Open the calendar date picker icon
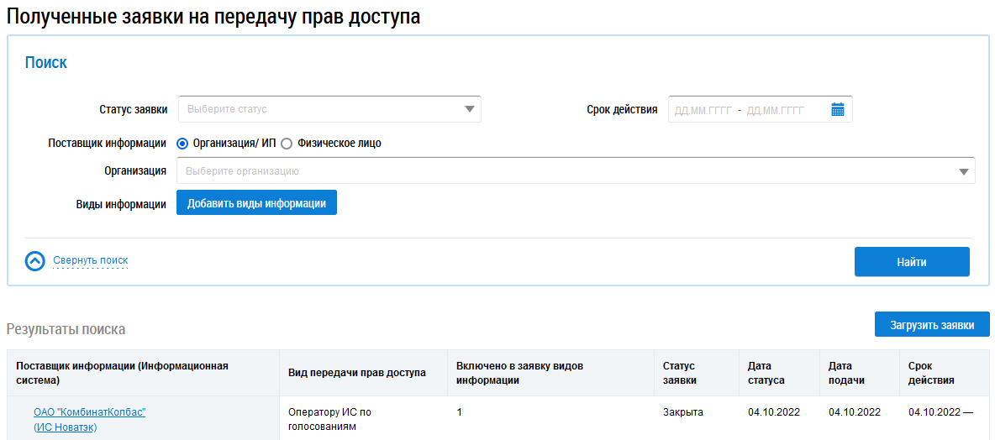995x440 pixels. click(837, 109)
